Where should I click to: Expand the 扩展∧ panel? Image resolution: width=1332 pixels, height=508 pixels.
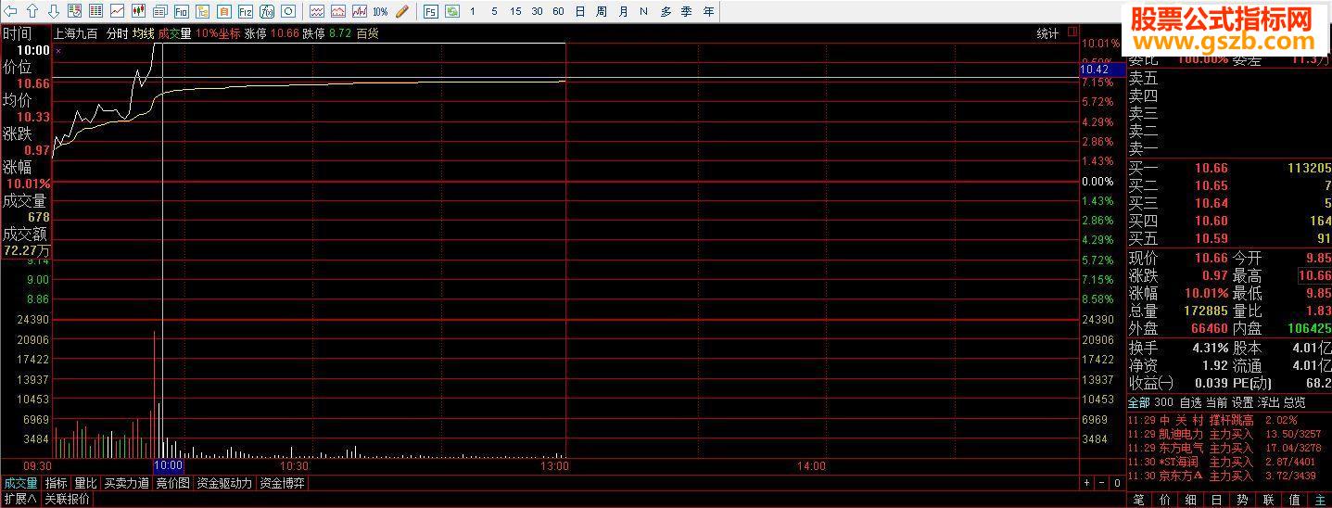tap(19, 499)
